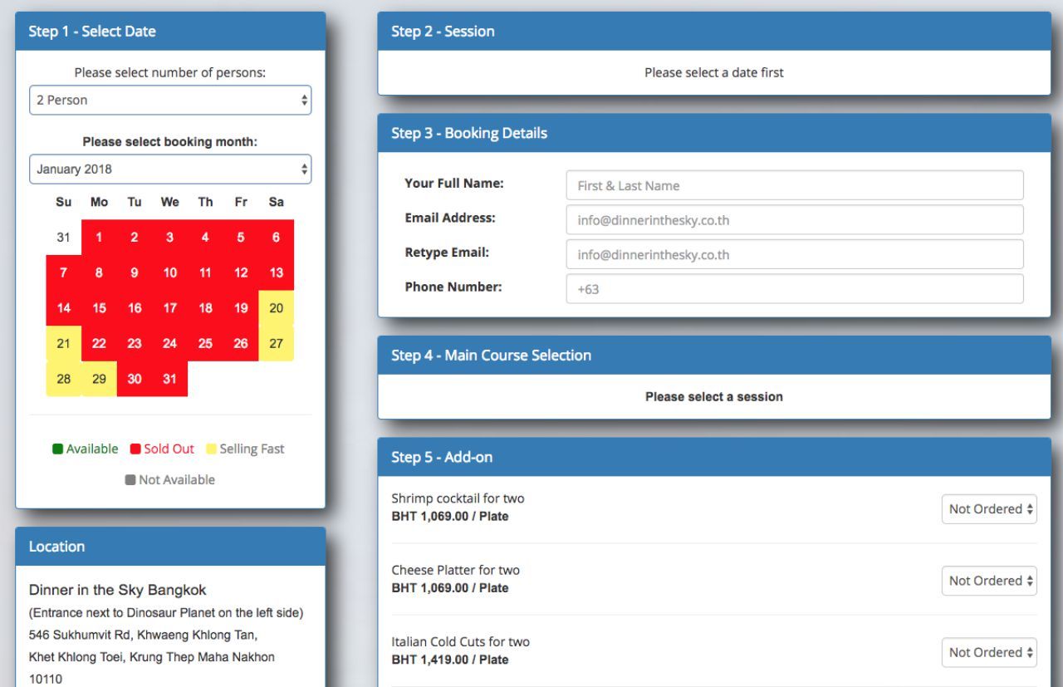This screenshot has width=1063, height=687.
Task: Click into the Retype Email field
Action: point(794,254)
